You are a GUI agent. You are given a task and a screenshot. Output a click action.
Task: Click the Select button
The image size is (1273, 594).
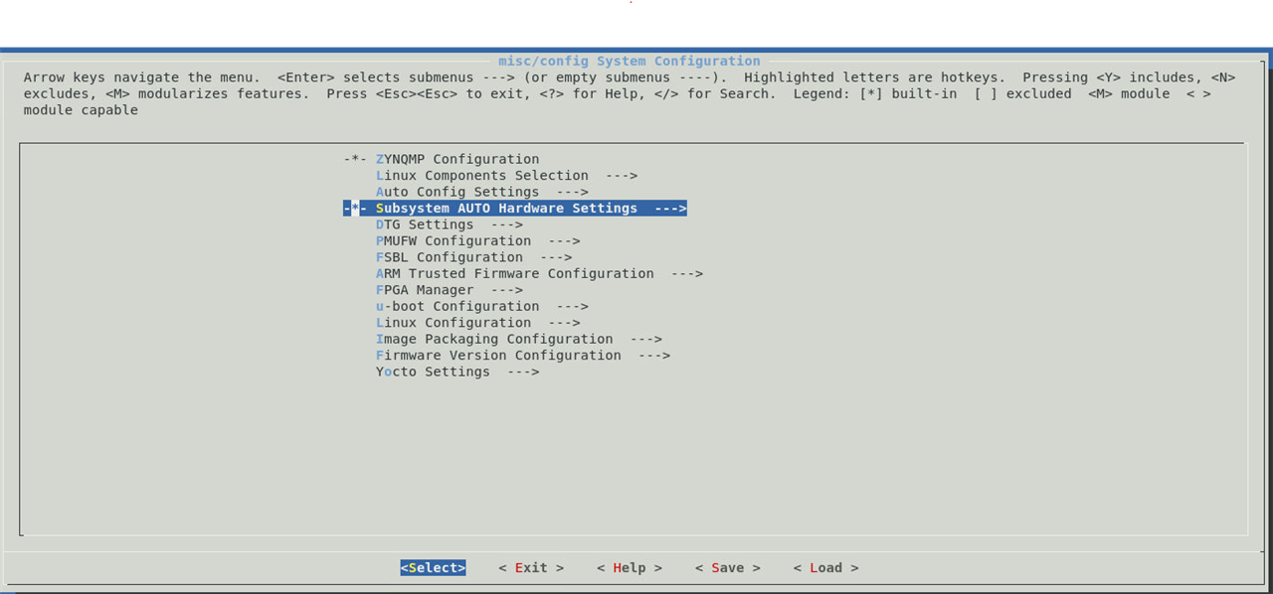(x=433, y=568)
